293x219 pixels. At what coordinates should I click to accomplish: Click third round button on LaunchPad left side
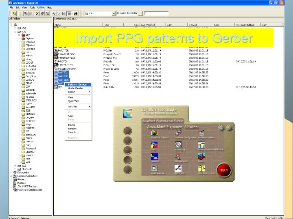click(x=128, y=150)
